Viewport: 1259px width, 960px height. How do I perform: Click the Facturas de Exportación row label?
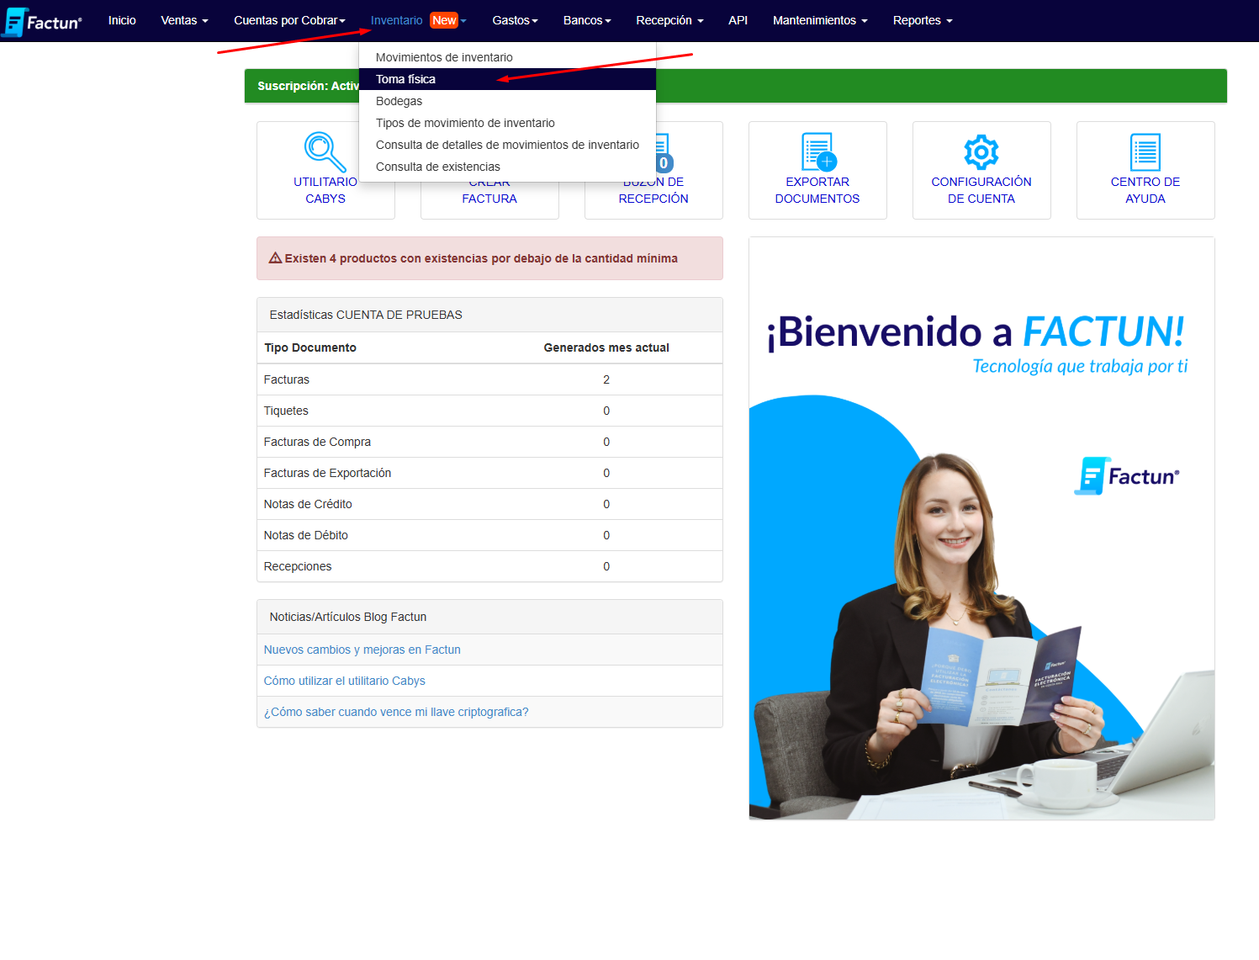tap(327, 473)
